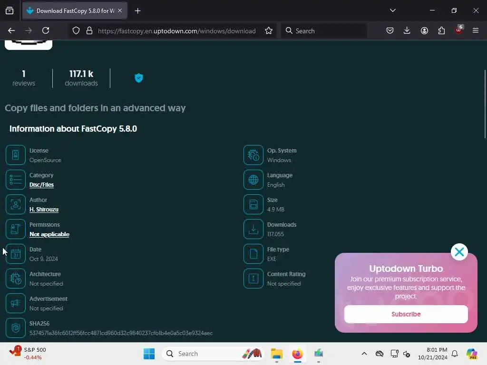Open the Firefox hamburger application menu
The height and width of the screenshot is (365, 487).
[476, 30]
